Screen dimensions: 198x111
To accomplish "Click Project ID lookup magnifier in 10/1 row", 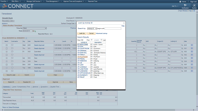I will pos(169,48).
